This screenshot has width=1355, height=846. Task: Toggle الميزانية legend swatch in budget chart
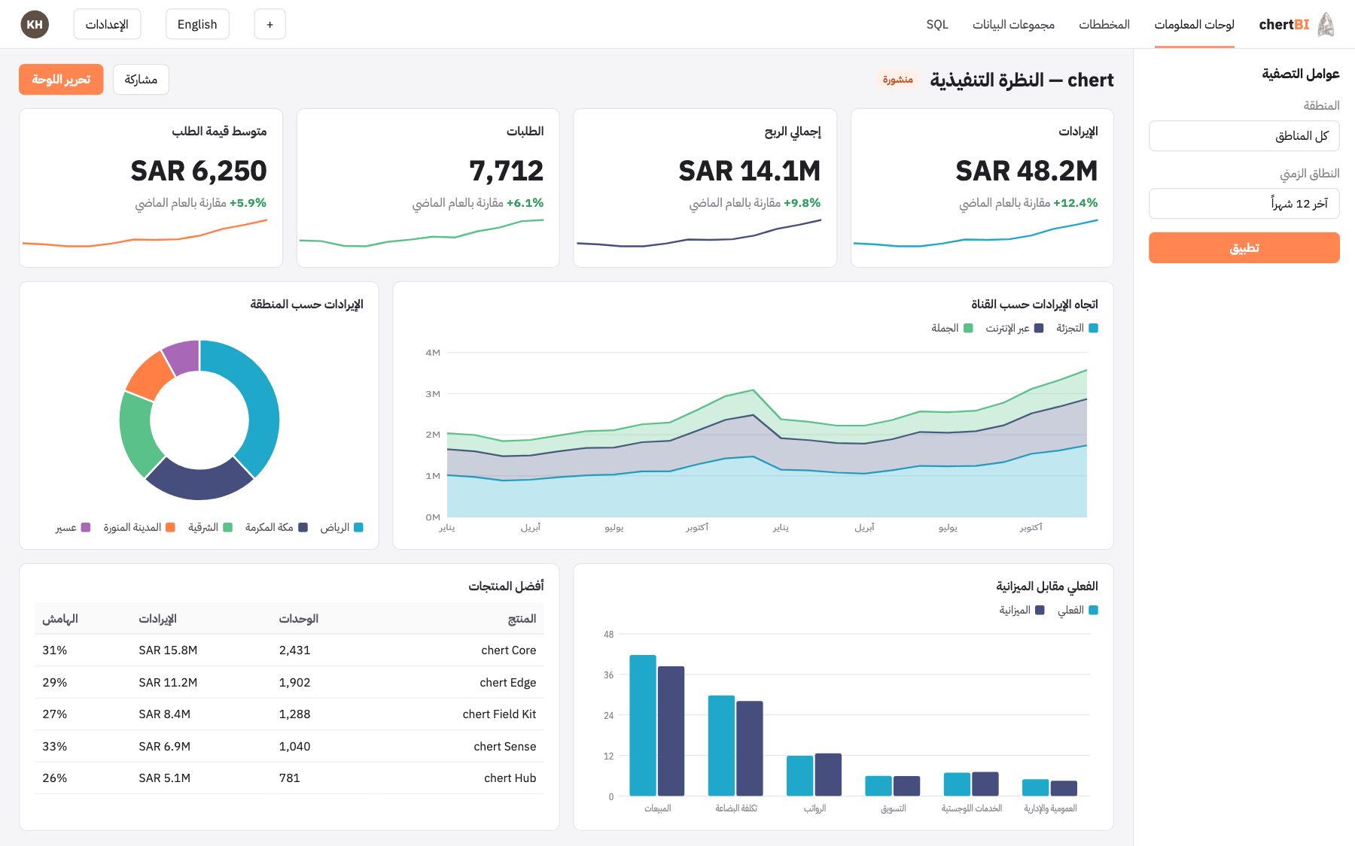(1040, 611)
